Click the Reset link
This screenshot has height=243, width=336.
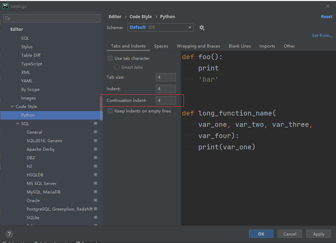coord(326,16)
